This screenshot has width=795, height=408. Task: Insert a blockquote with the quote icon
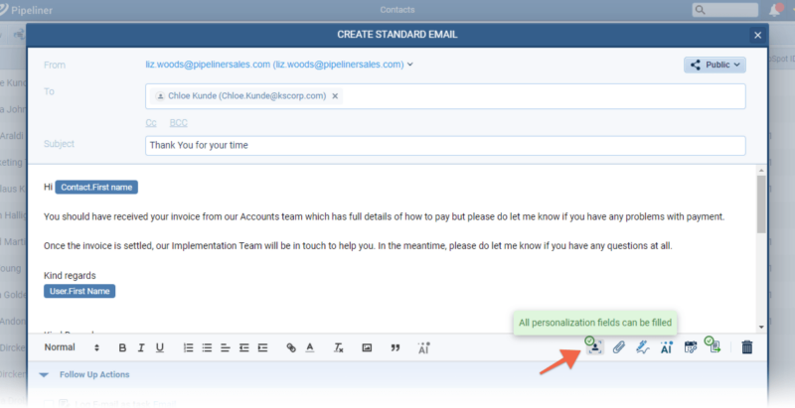coord(395,347)
